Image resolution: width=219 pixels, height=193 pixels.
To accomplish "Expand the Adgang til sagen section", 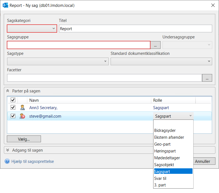I will coord(8,150).
